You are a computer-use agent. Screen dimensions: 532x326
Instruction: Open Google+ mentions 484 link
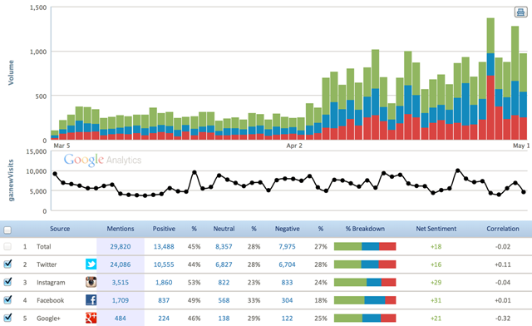pyautogui.click(x=120, y=319)
